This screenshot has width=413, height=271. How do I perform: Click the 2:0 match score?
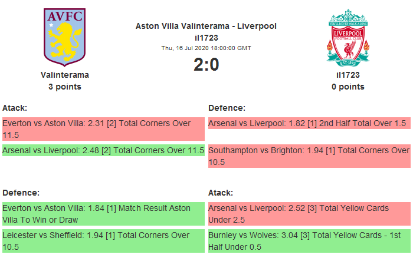tap(206, 64)
